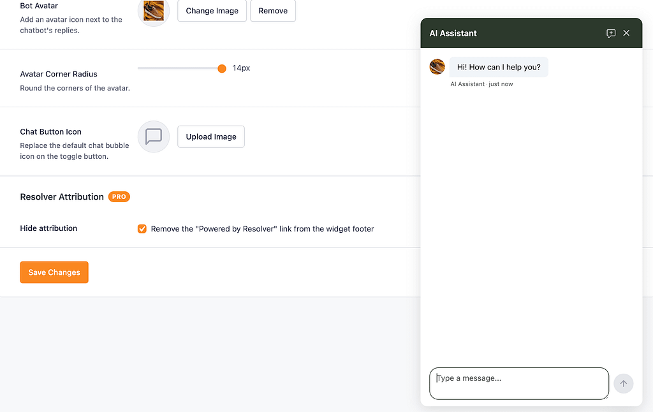Screen dimensions: 653x412
Task: Click the send message arrow button
Action: [624, 384]
